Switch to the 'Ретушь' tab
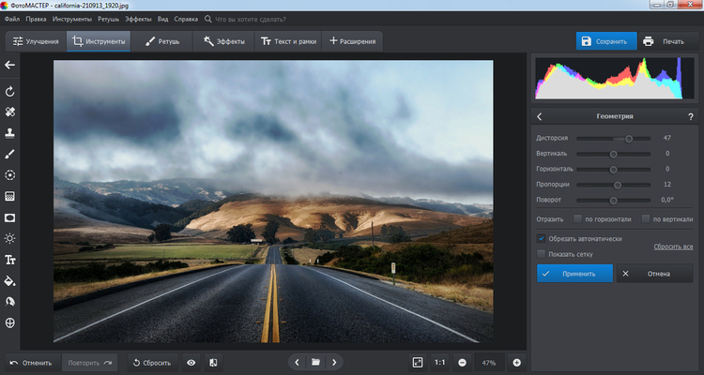The height and width of the screenshot is (375, 704). click(x=162, y=41)
